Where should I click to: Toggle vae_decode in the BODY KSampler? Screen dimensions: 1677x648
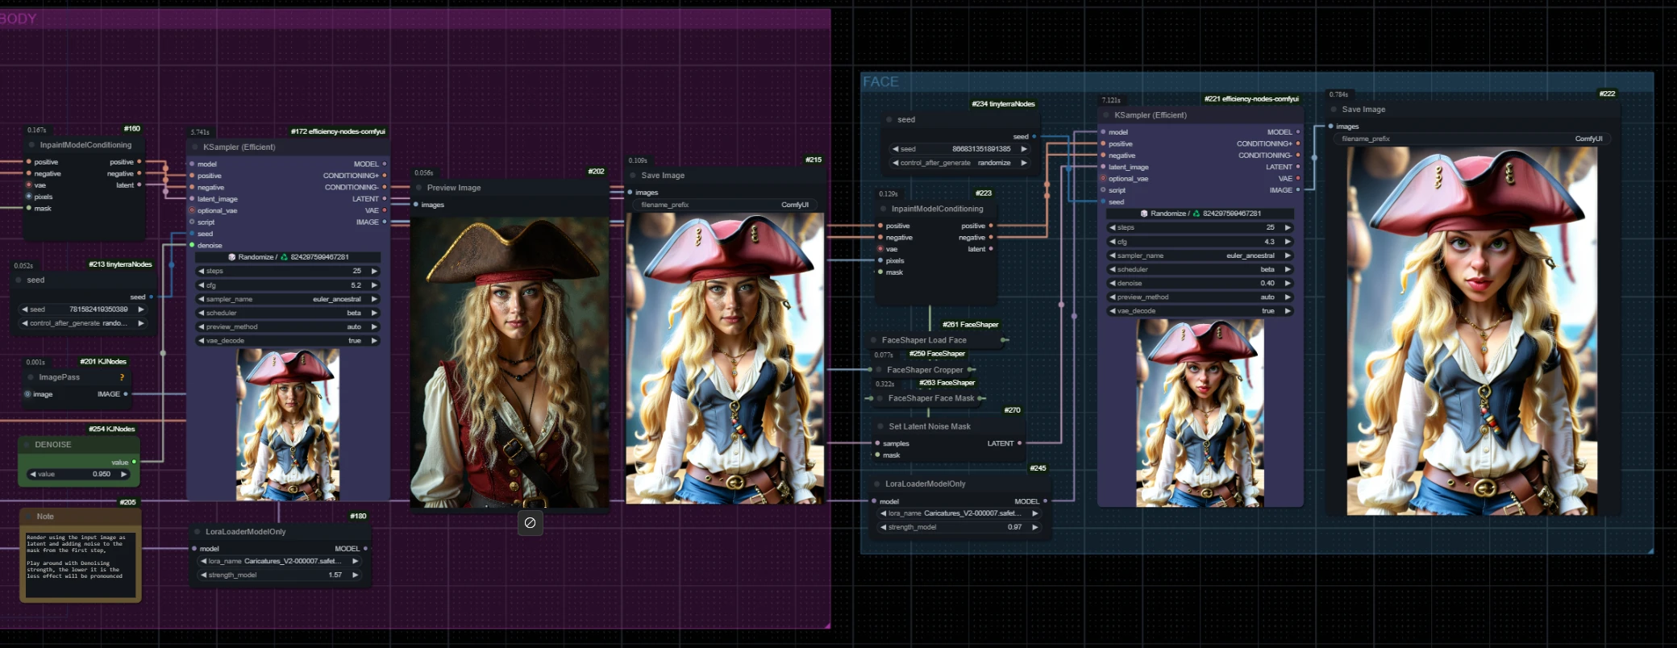point(288,341)
